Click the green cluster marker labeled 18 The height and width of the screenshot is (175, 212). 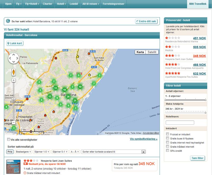(64, 90)
